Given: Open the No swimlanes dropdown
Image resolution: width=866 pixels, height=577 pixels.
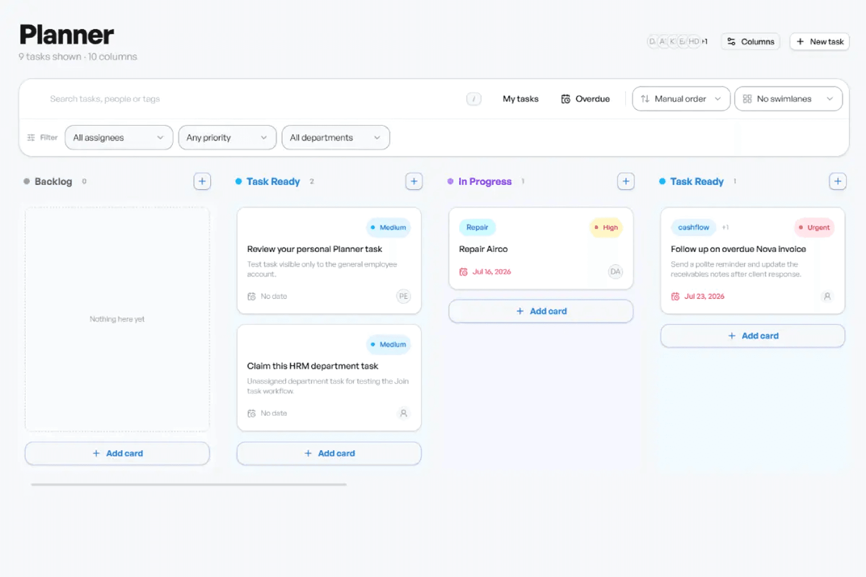Looking at the screenshot, I should click(788, 99).
